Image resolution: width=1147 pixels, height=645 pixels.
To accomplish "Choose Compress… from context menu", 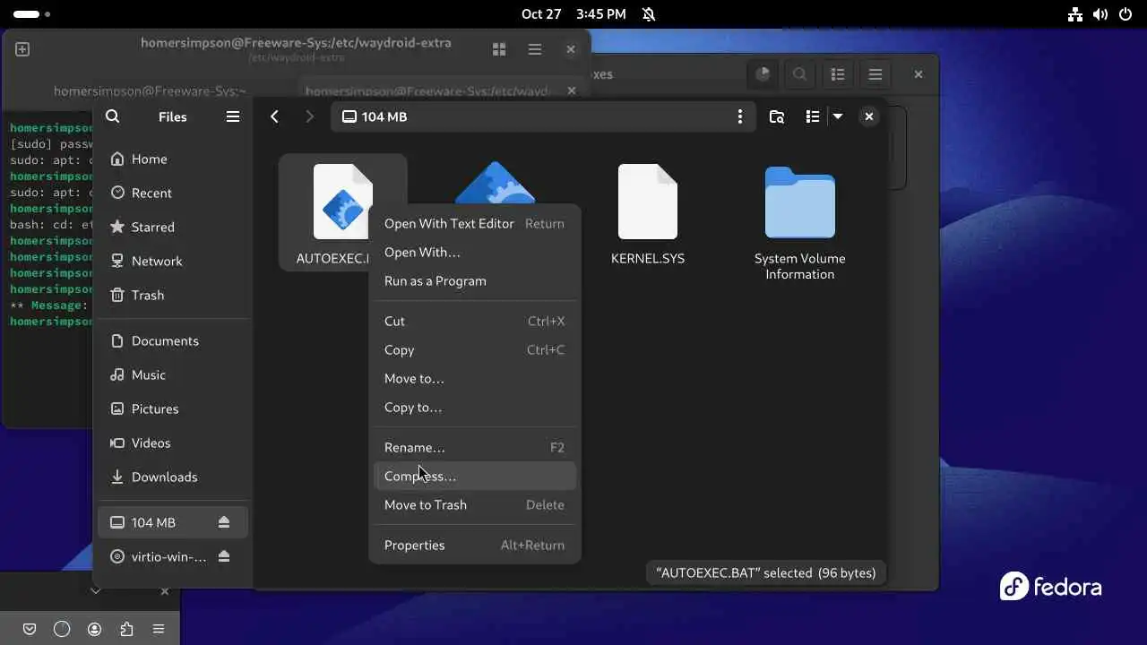I will pyautogui.click(x=475, y=476).
